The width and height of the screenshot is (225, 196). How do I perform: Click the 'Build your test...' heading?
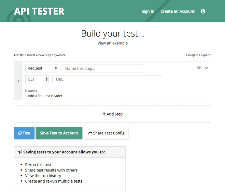[113, 34]
